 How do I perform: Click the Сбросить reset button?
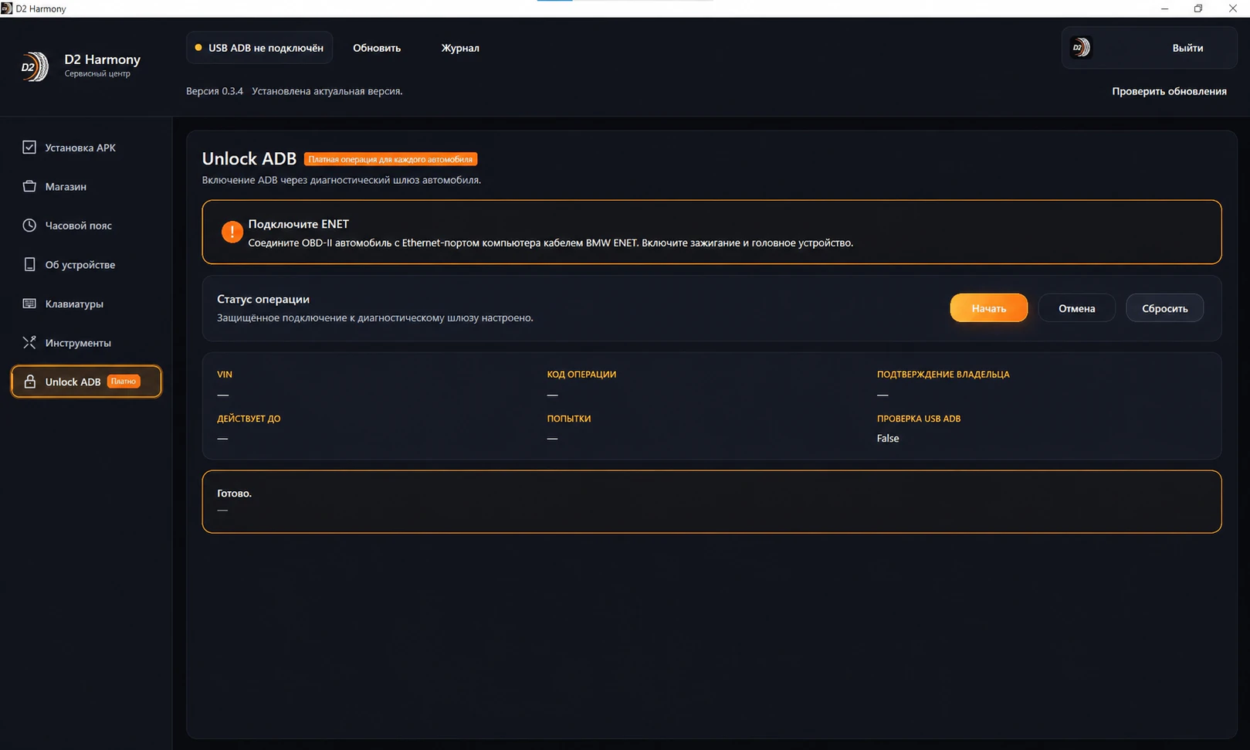coord(1164,308)
